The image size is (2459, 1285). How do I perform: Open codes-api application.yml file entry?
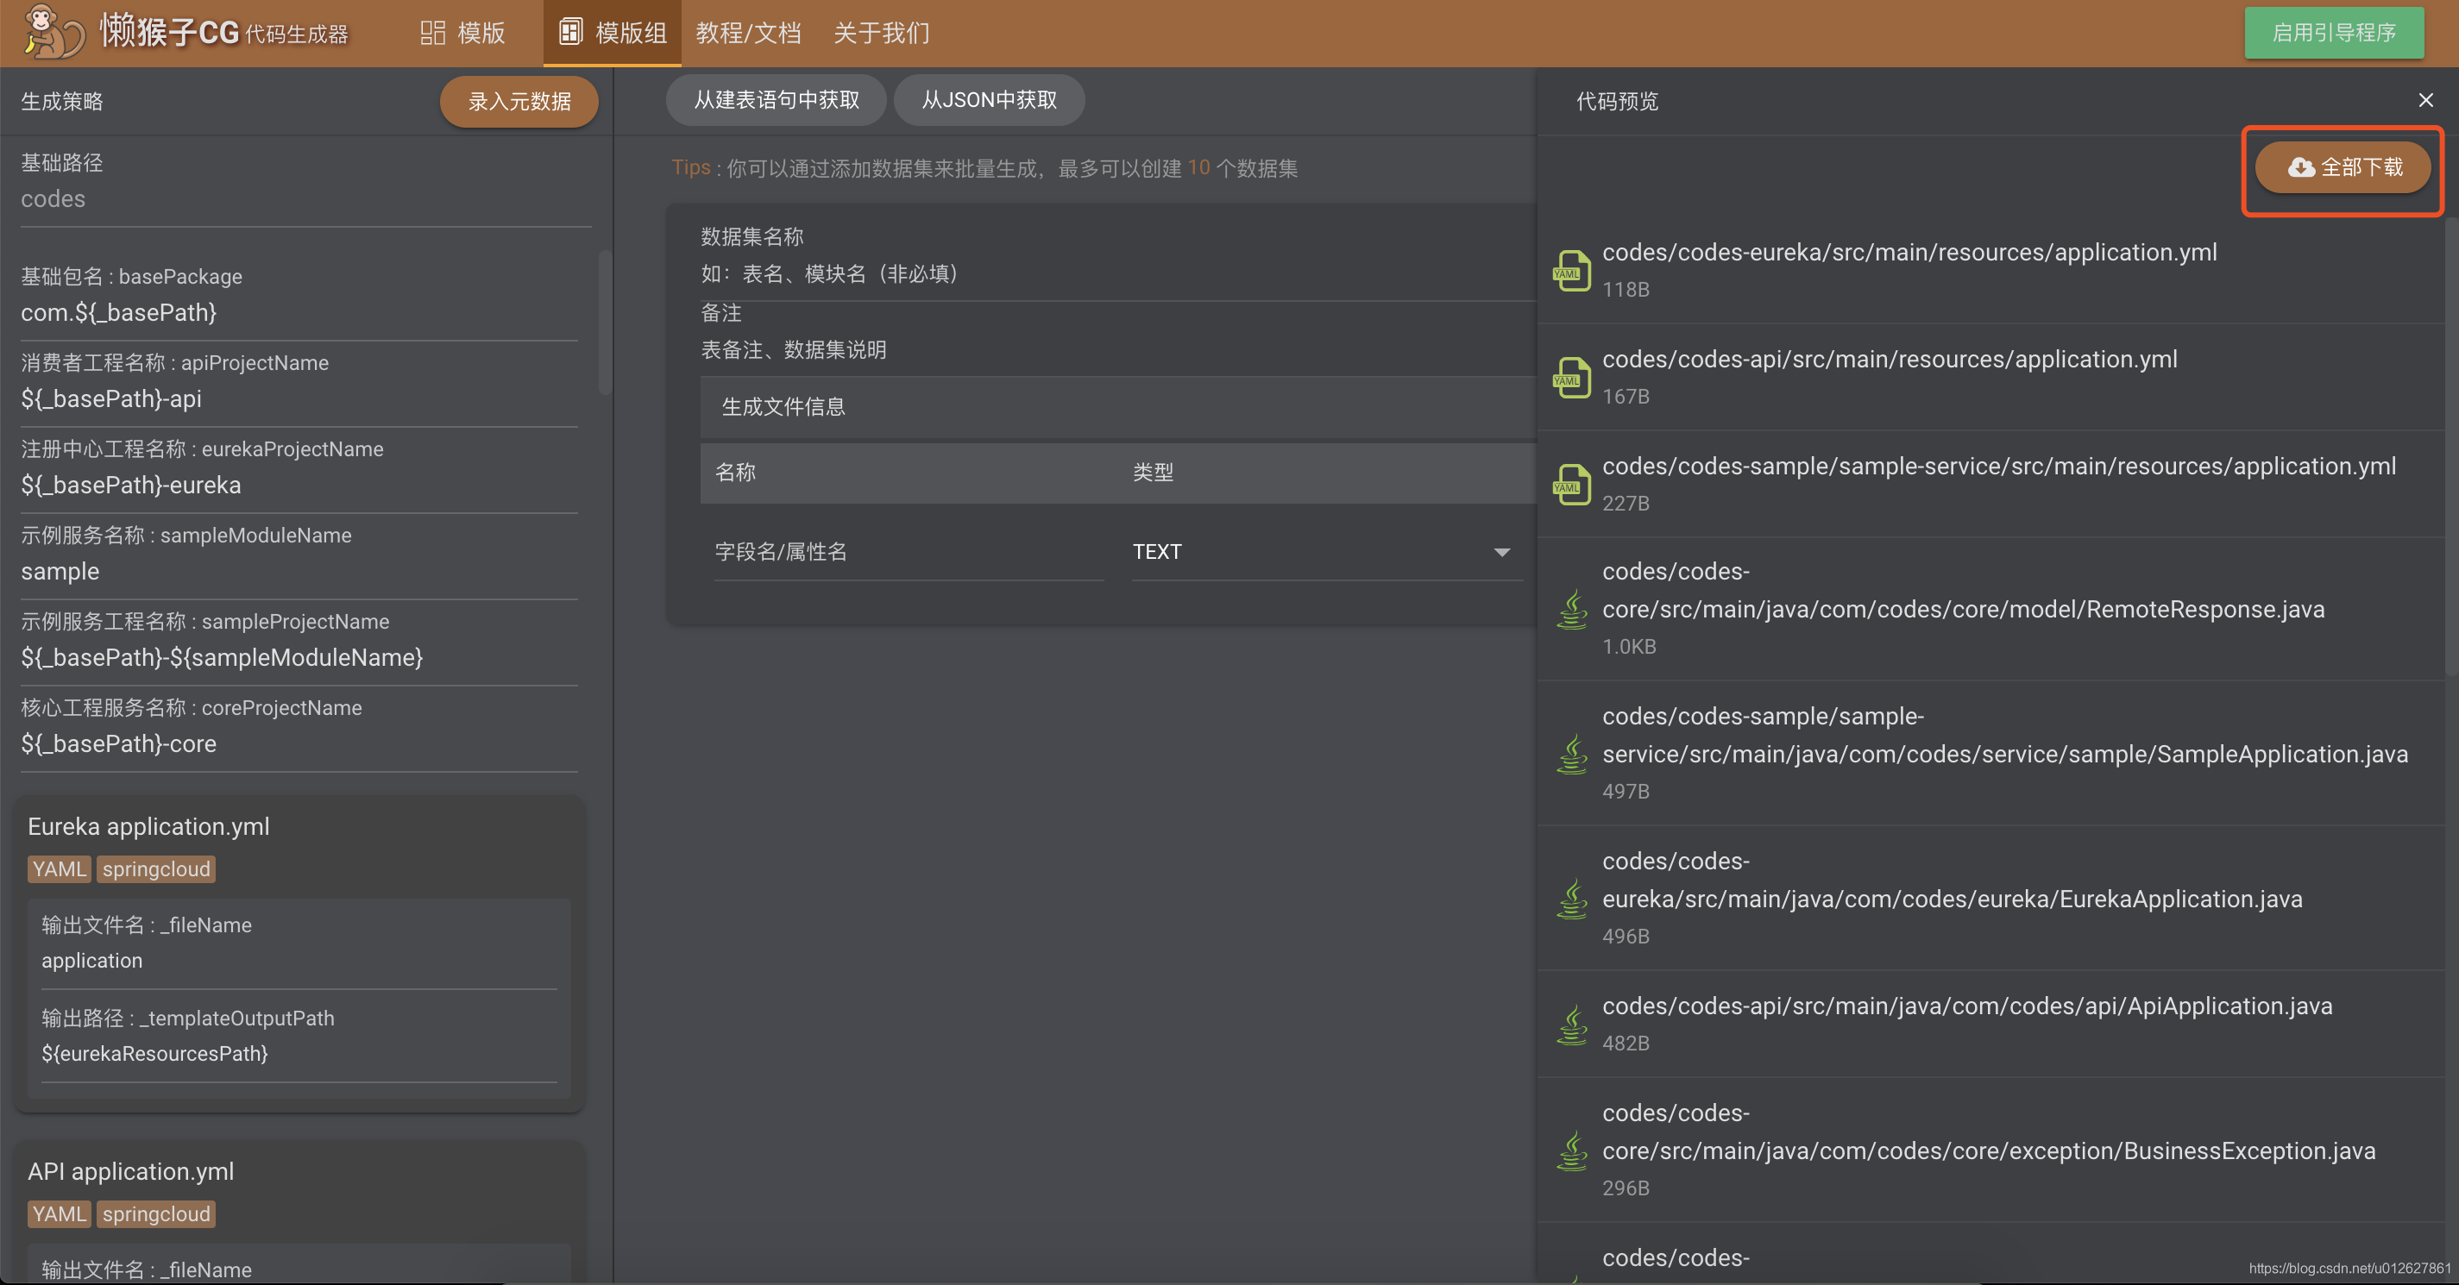(1991, 378)
